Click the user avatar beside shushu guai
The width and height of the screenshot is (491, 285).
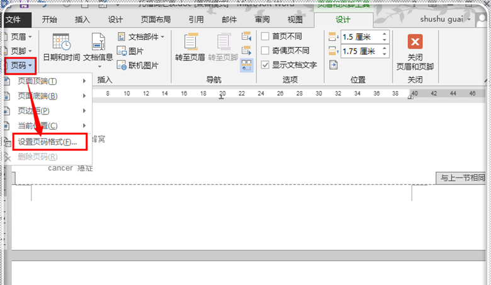click(481, 20)
